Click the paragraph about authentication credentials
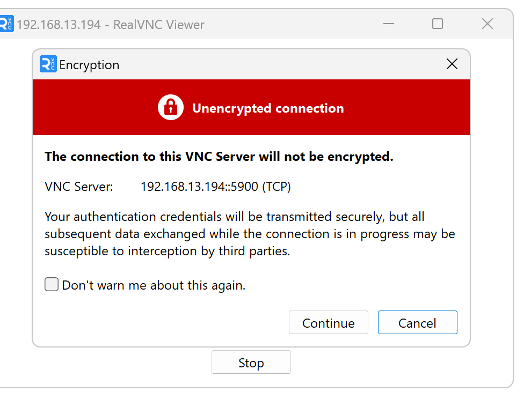Viewport: 531px width, 399px height. pos(250,234)
